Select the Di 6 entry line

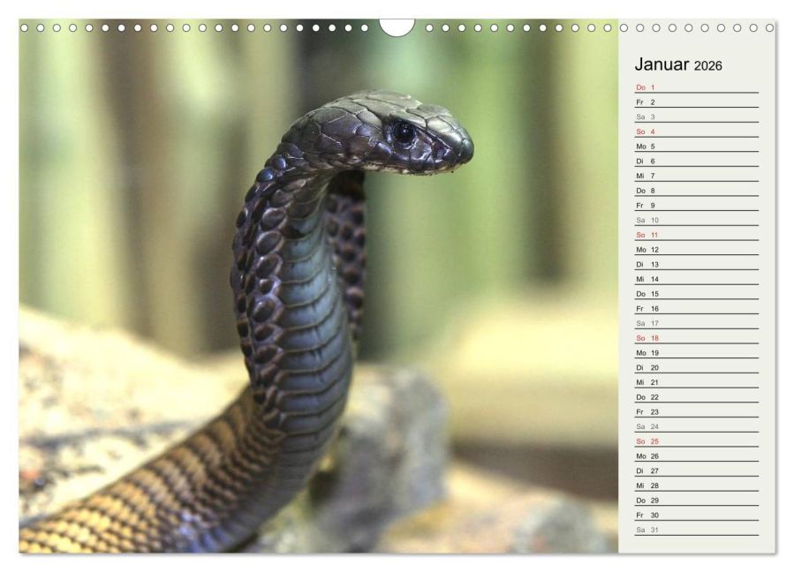(x=643, y=162)
